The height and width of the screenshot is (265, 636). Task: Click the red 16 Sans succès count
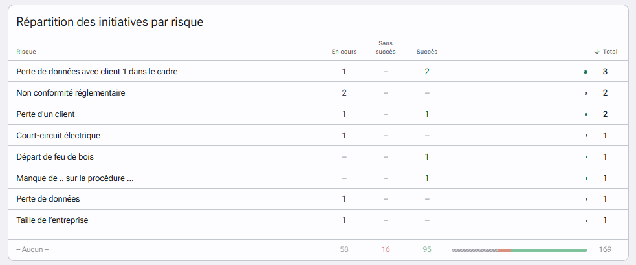tap(386, 249)
